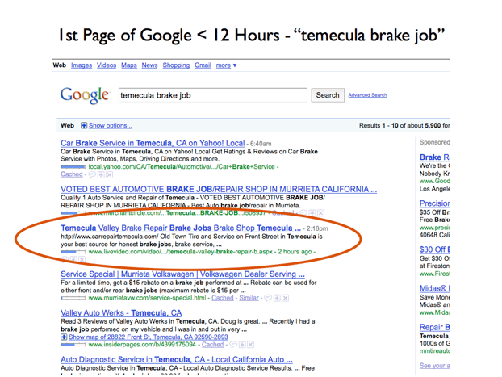Screen dimensions: 502x377
Task: Open Images in the top navigation
Action: pos(82,65)
